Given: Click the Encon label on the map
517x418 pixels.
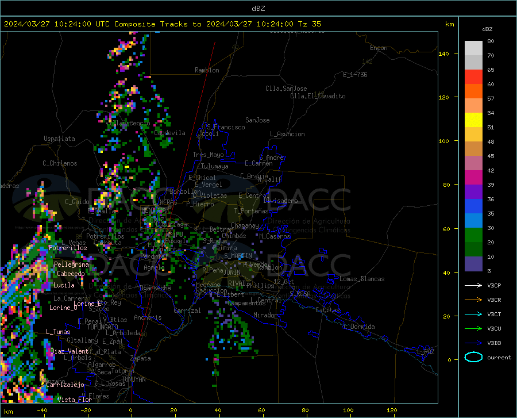Looking at the screenshot, I should (379, 48).
